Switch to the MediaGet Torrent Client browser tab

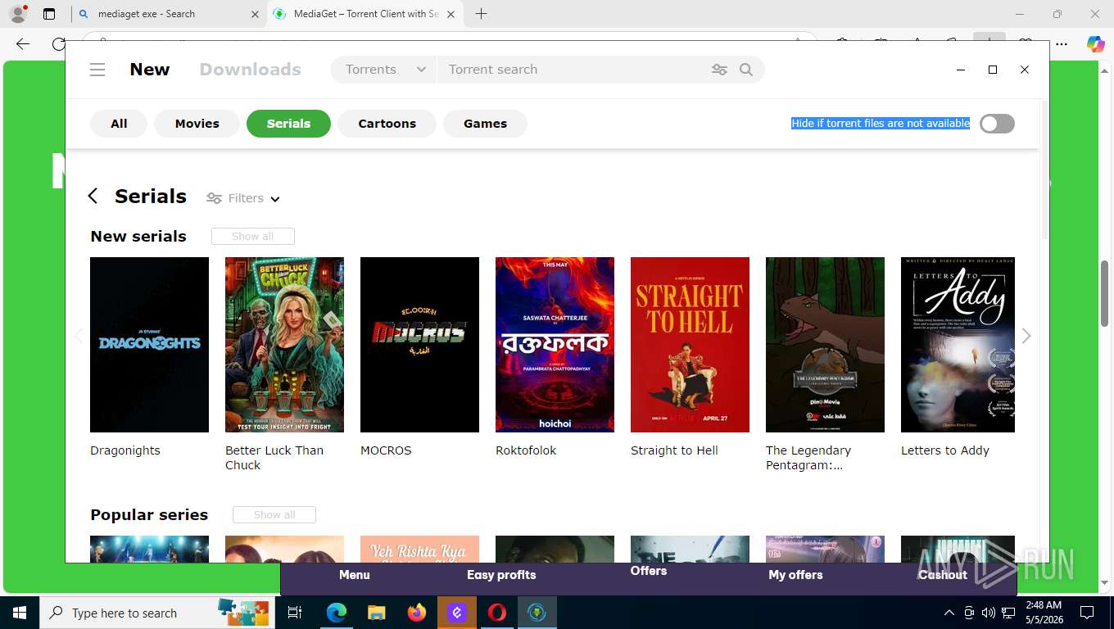pos(366,14)
